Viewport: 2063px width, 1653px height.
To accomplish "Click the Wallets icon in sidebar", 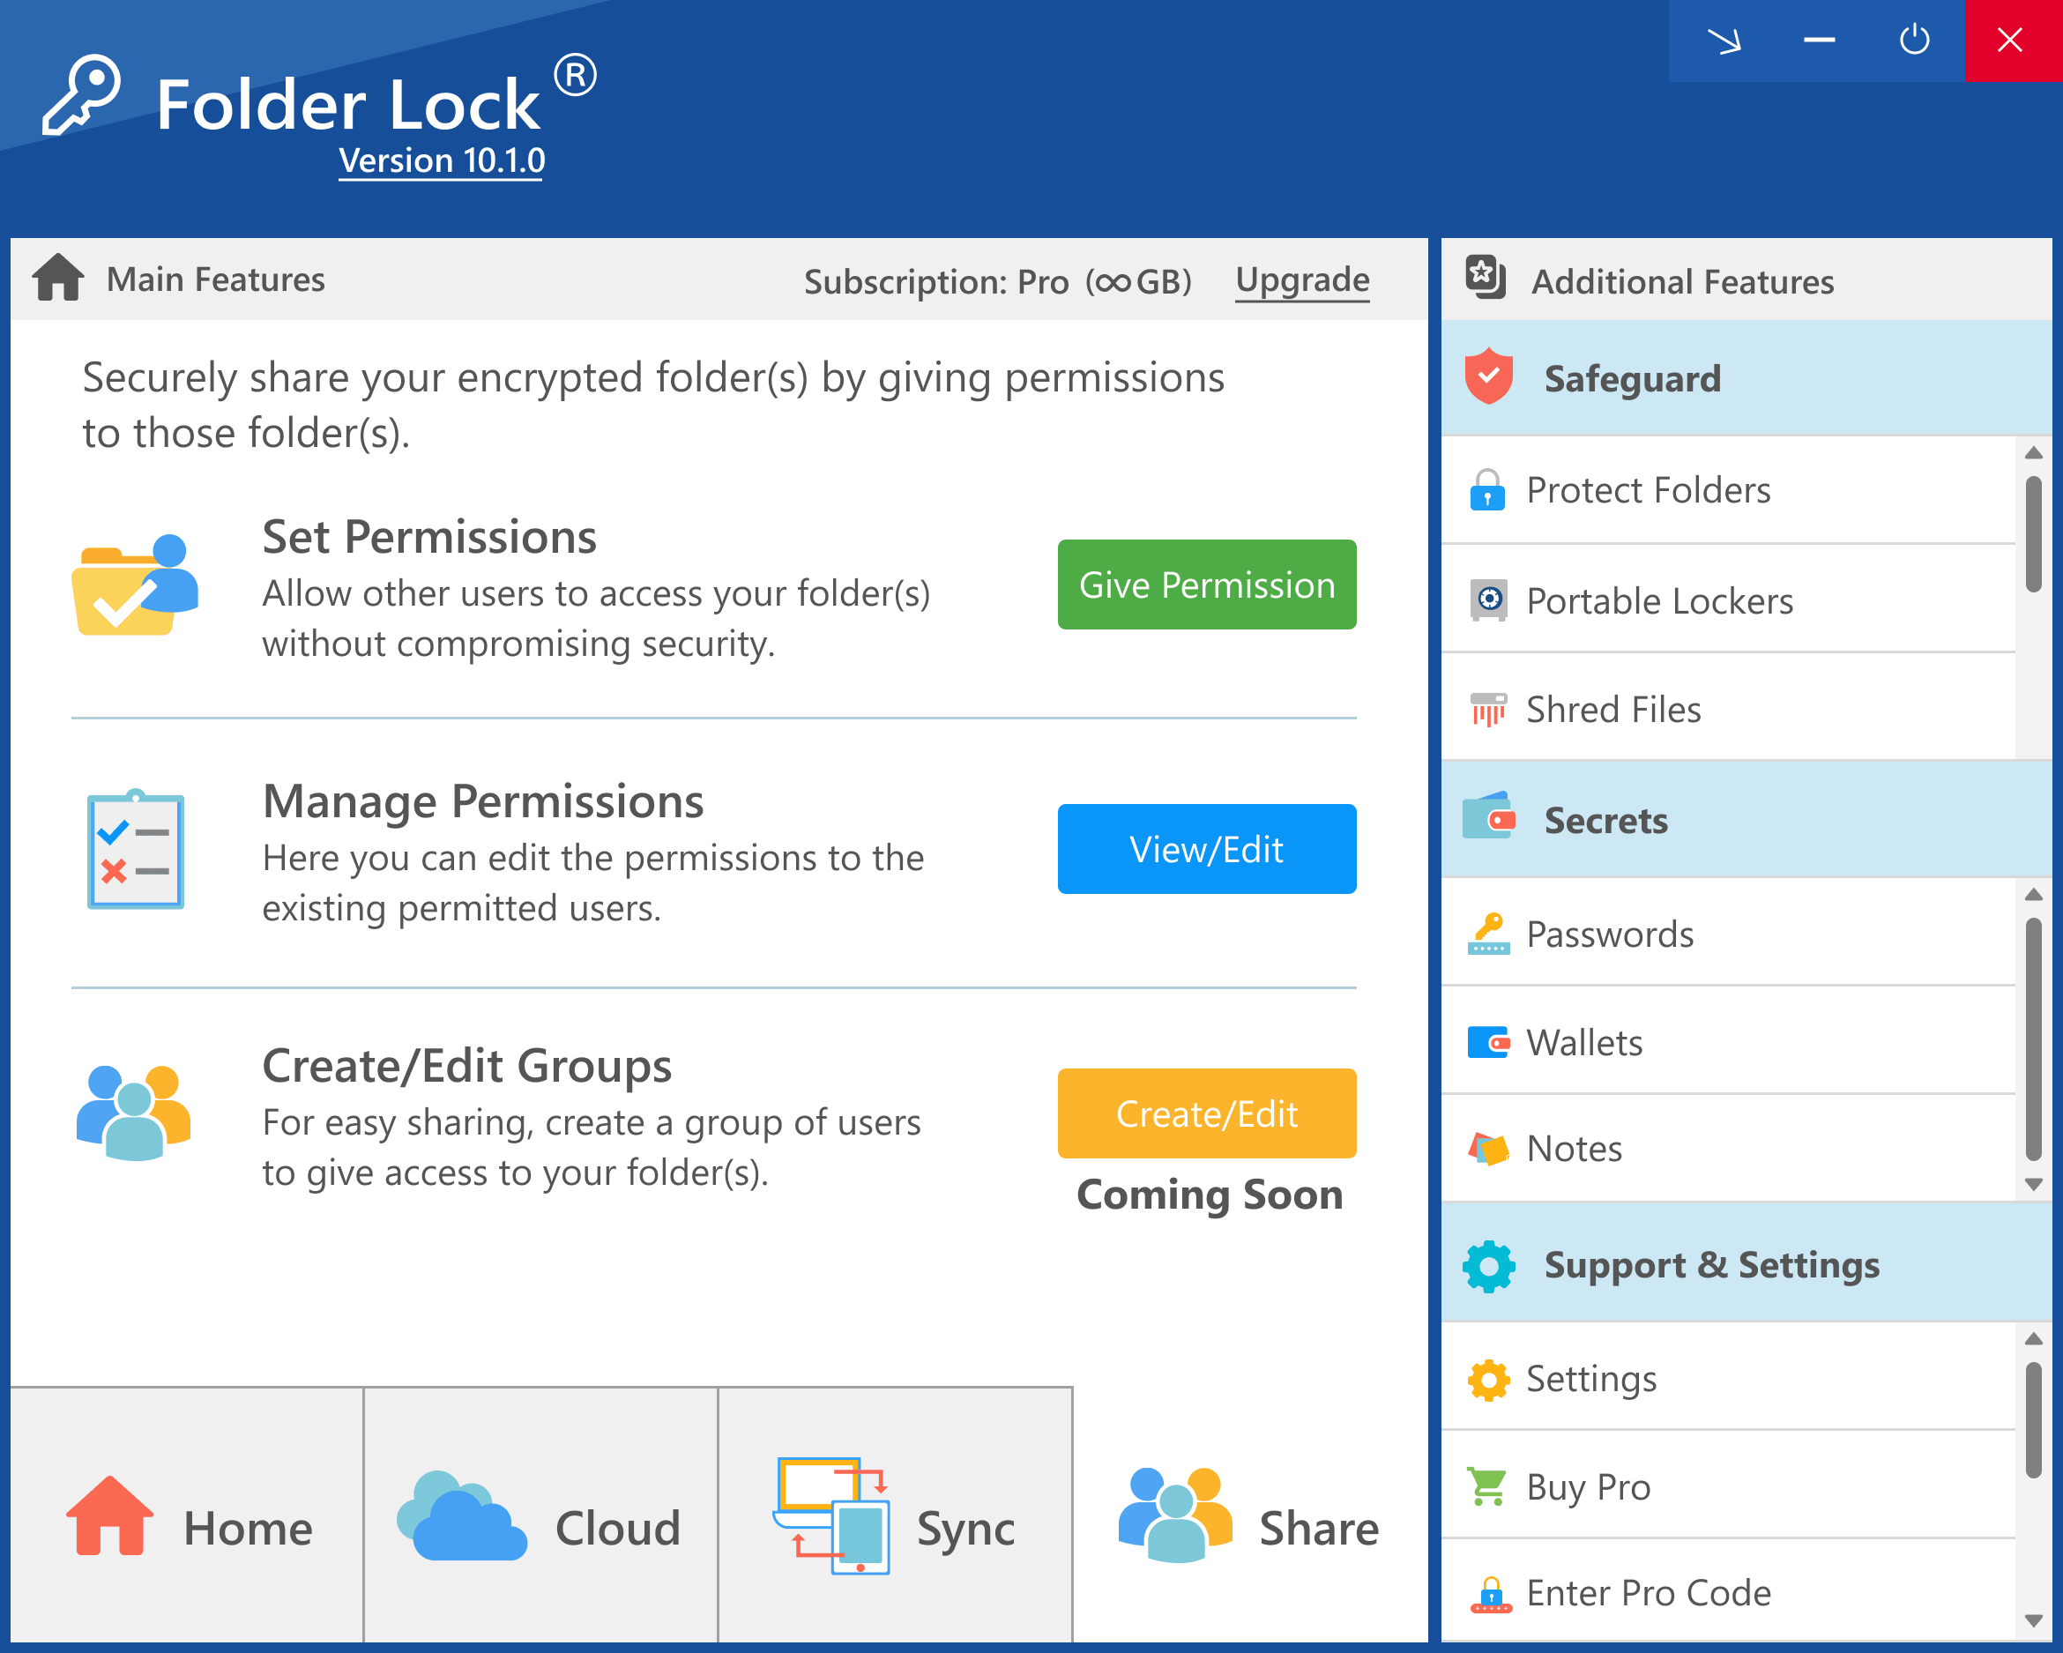I will click(x=1489, y=1042).
